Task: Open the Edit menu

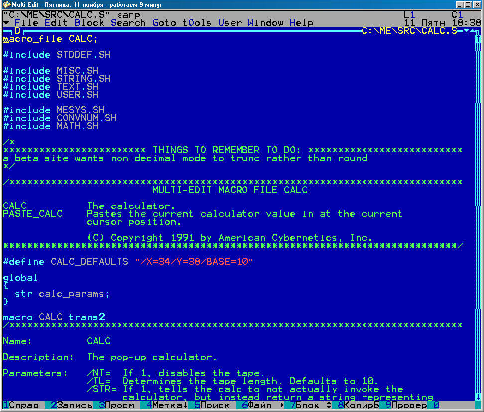Action: (56, 23)
